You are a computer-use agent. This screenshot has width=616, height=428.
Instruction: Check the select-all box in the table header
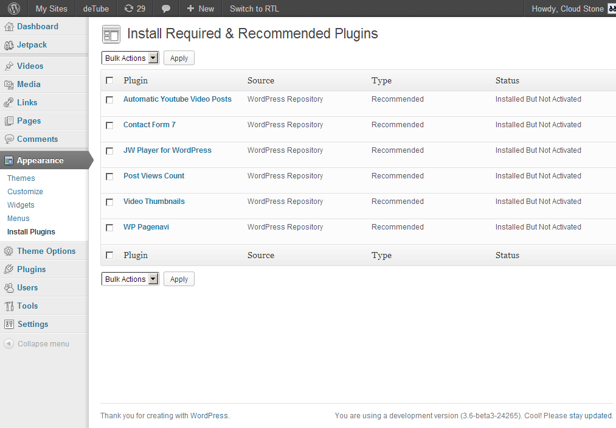[x=109, y=80]
